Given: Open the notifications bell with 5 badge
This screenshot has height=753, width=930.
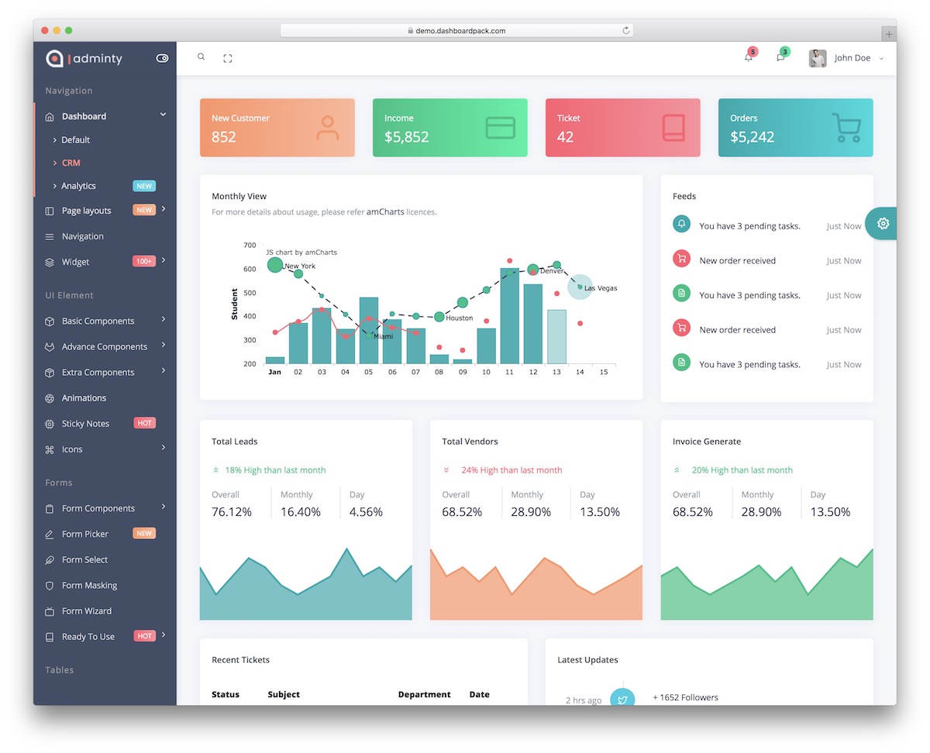Looking at the screenshot, I should click(x=749, y=57).
